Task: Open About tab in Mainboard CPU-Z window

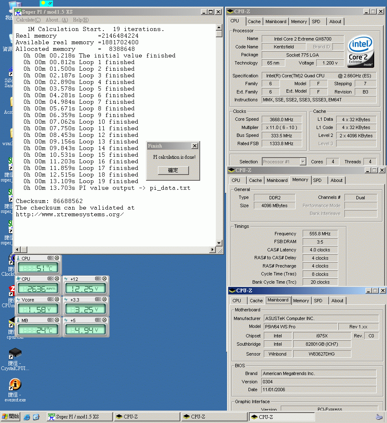Action: click(337, 301)
